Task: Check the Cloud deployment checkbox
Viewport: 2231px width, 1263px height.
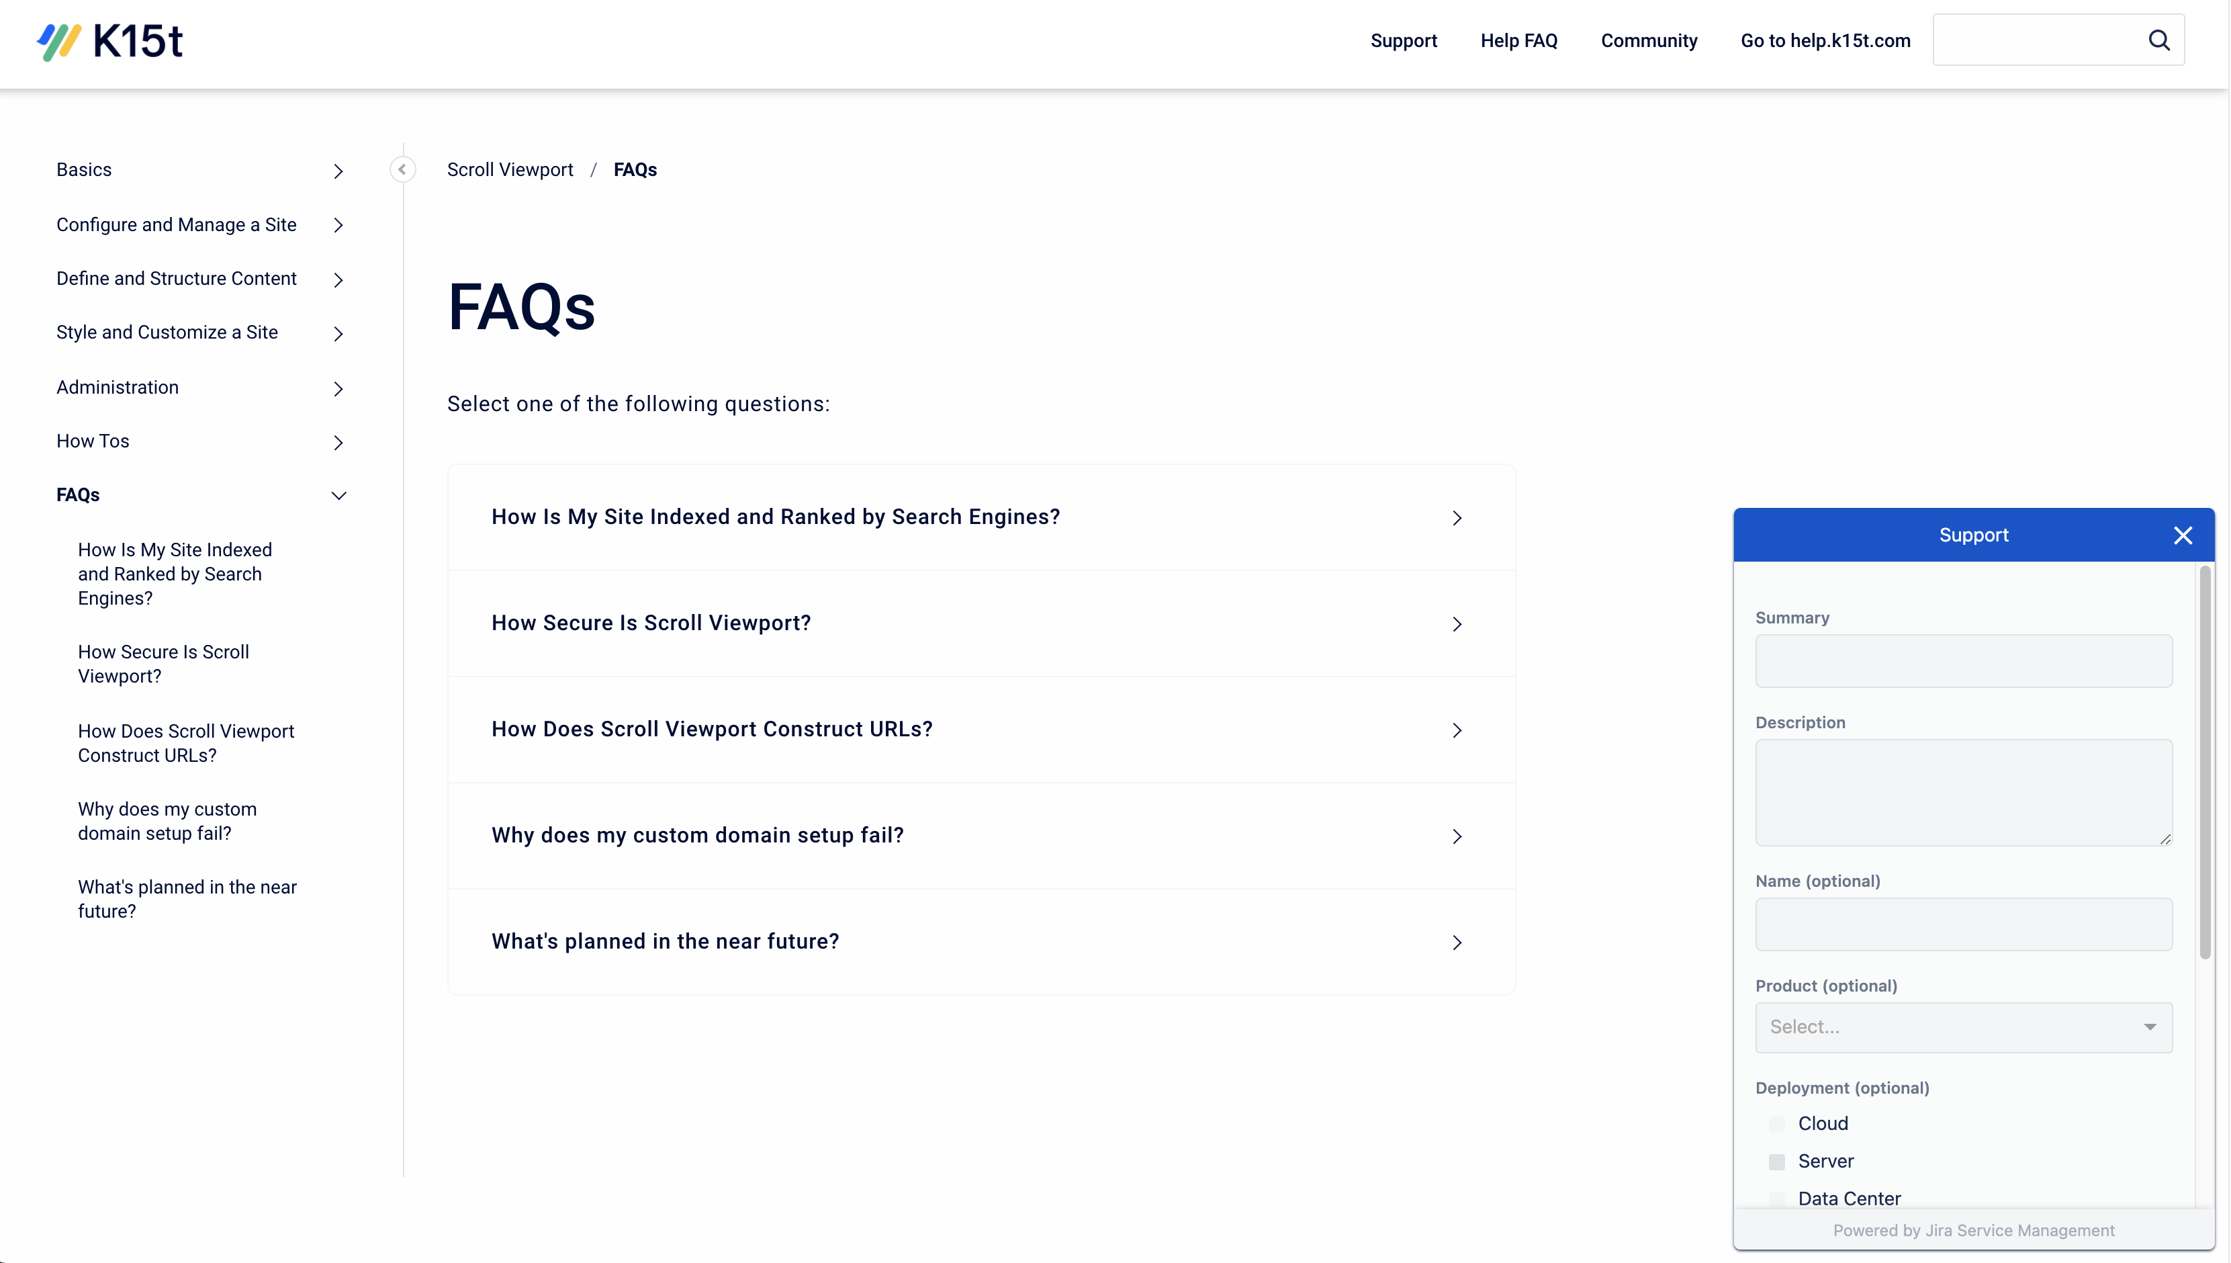Action: (1776, 1123)
